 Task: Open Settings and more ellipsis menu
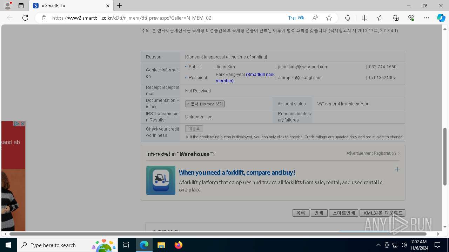(x=427, y=18)
